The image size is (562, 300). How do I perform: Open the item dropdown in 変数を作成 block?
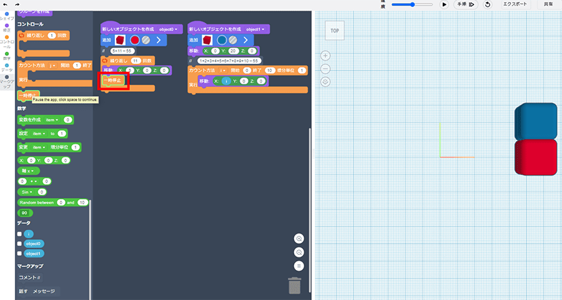tap(52, 120)
